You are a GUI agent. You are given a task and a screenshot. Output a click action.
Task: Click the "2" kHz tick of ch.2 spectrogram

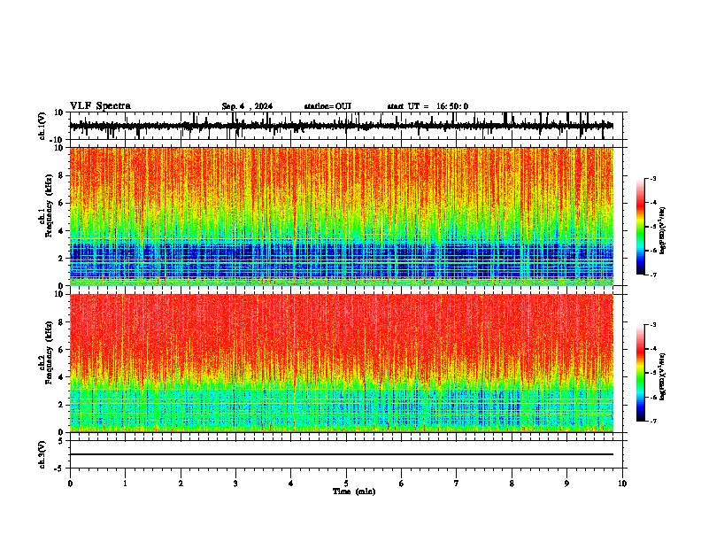61,405
